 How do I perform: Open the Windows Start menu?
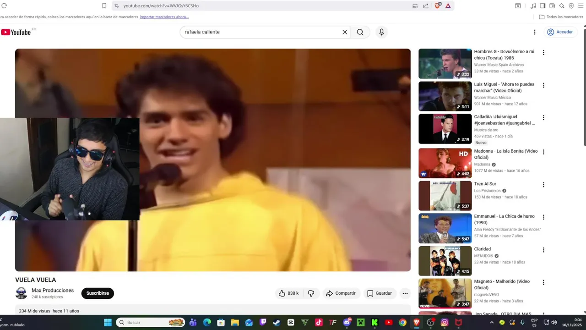click(x=108, y=323)
